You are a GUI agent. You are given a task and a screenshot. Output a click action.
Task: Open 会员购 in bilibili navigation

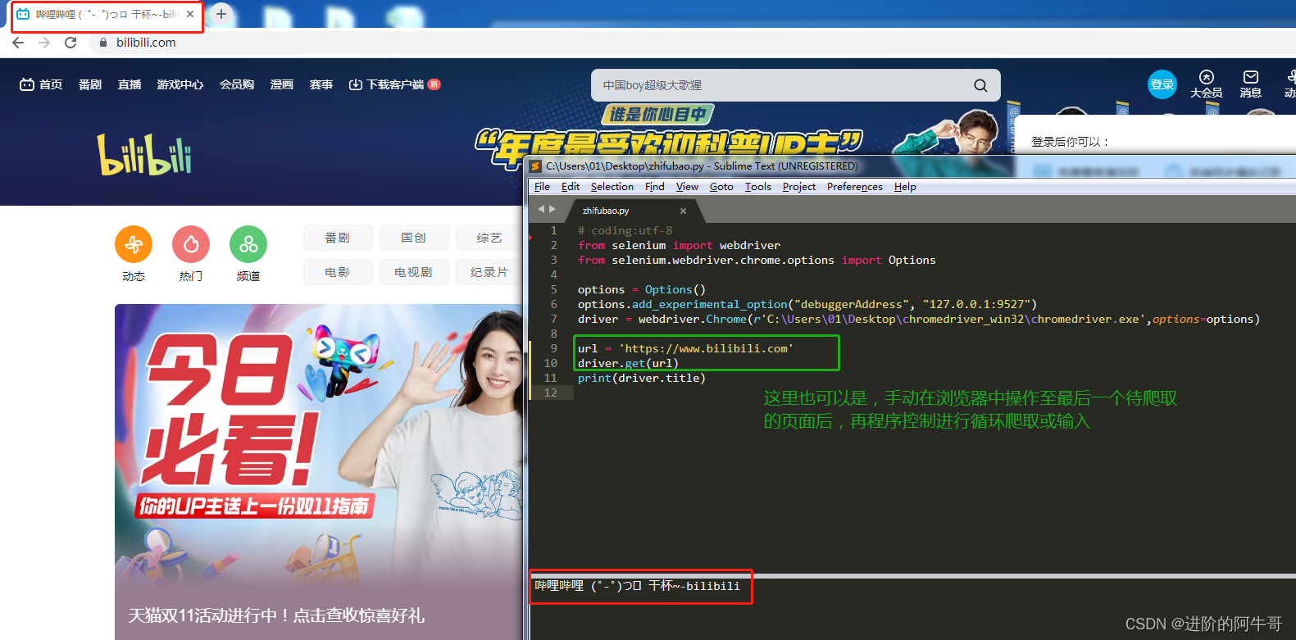pyautogui.click(x=237, y=84)
